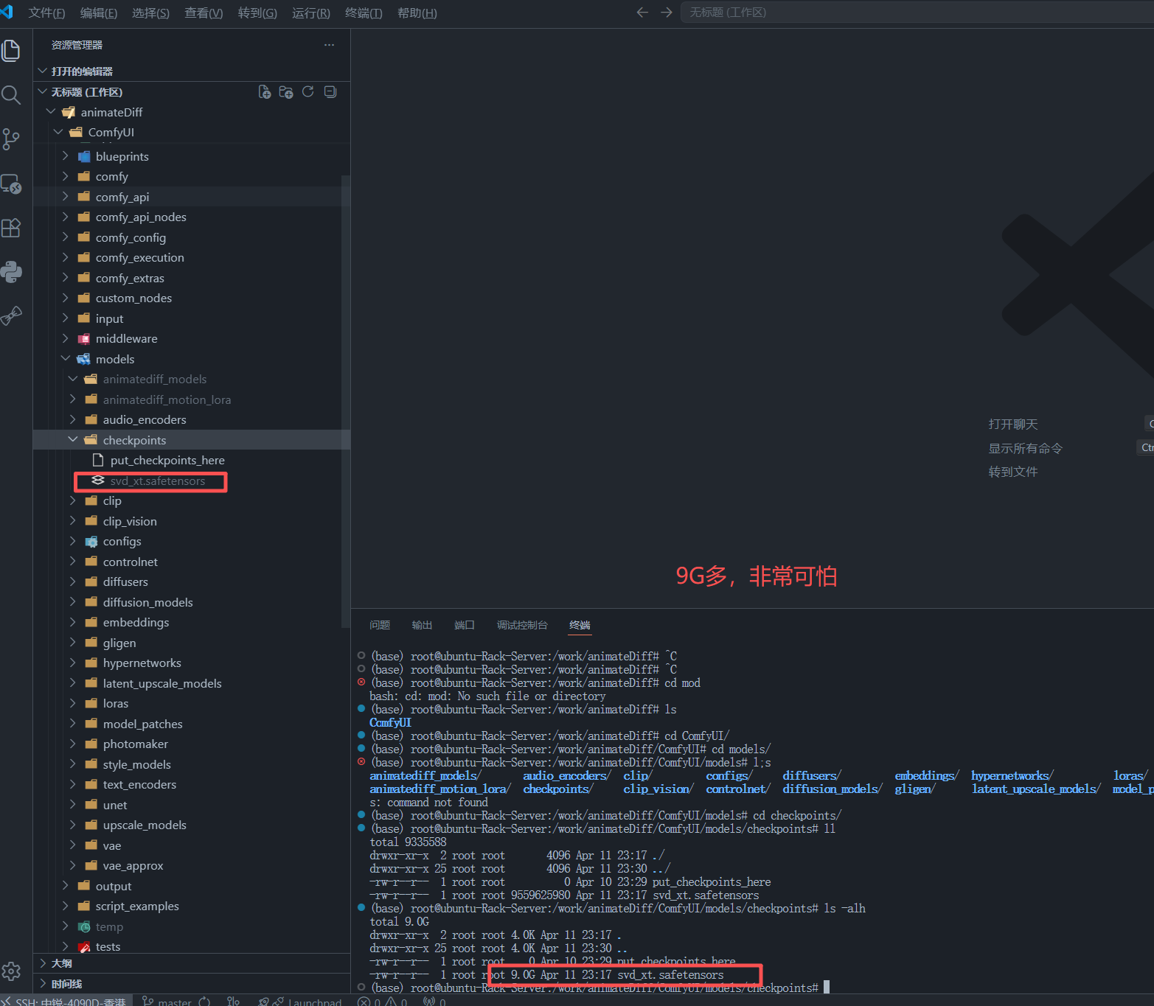Screen dimensions: 1154x1006
Task: Open the 帮助 menu
Action: click(x=417, y=13)
